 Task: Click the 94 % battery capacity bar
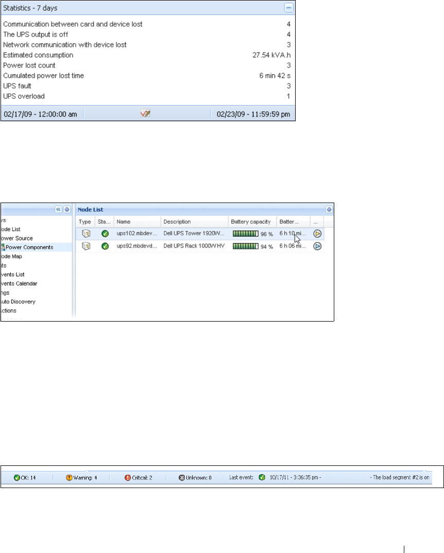tap(246, 246)
